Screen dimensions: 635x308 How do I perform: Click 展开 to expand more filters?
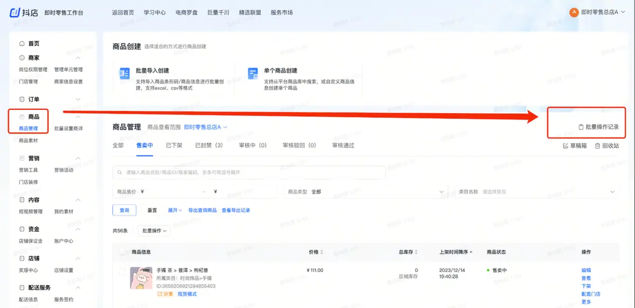coord(175,210)
